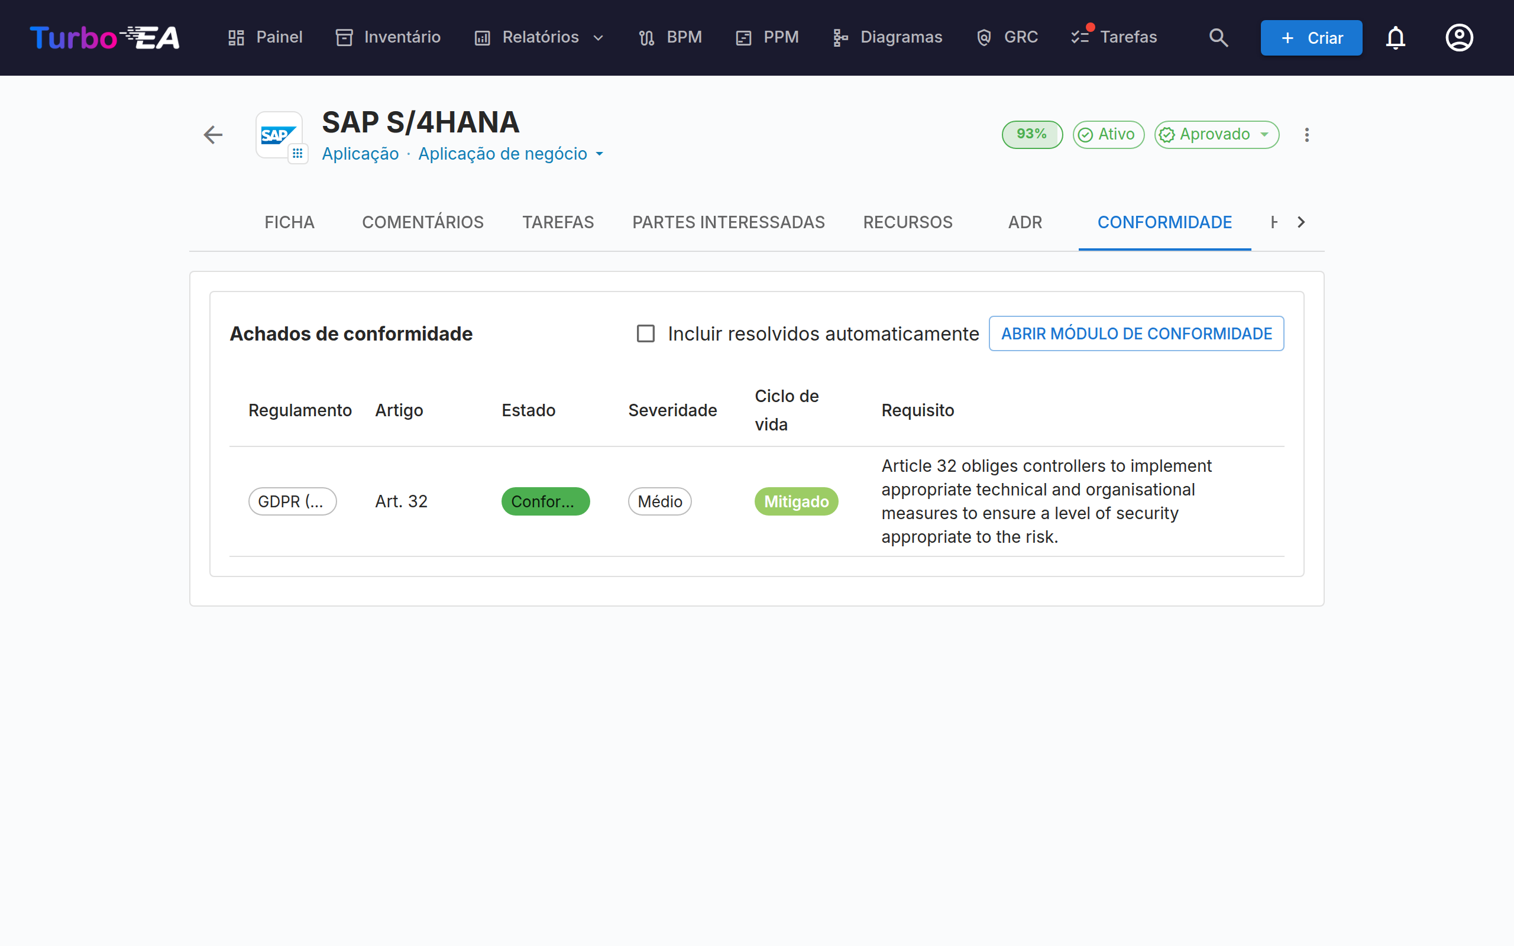The image size is (1514, 946).
Task: Click the 93% completion badge
Action: [1031, 135]
